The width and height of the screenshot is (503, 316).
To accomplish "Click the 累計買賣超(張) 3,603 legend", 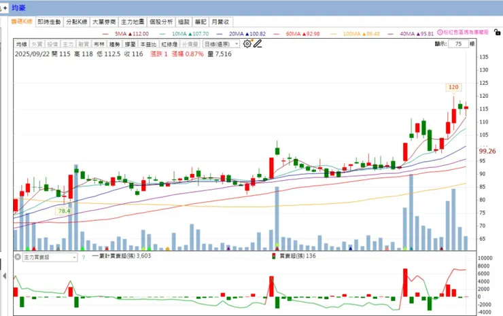I will (121, 256).
